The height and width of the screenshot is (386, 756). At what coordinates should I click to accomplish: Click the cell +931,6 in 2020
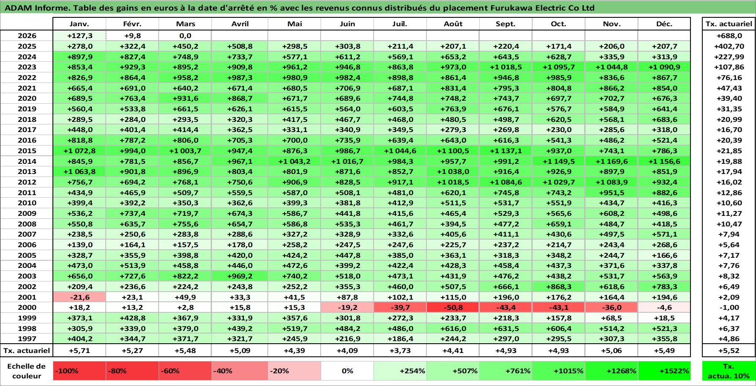pos(185,98)
